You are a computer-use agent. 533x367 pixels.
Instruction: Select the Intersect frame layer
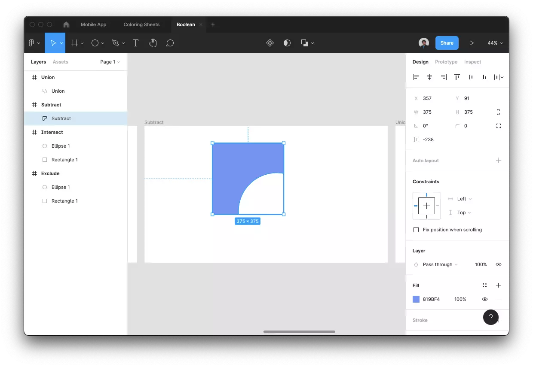[x=52, y=132]
